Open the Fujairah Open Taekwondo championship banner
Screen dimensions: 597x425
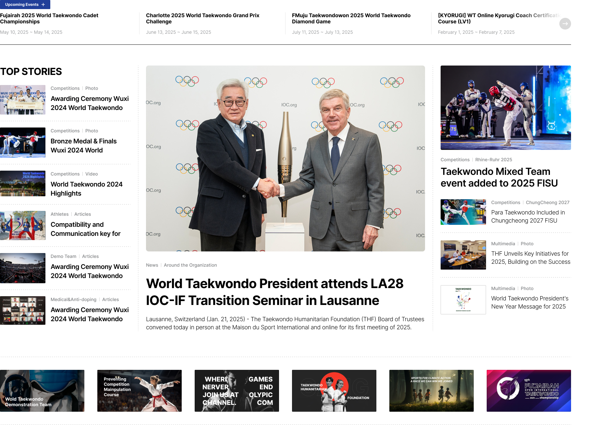(x=529, y=391)
